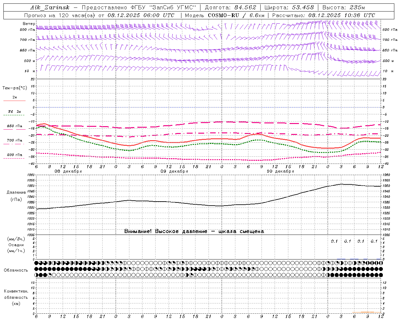399x319 pixels.
Task: Click the Конвективн. panel label
Action: tap(16, 291)
